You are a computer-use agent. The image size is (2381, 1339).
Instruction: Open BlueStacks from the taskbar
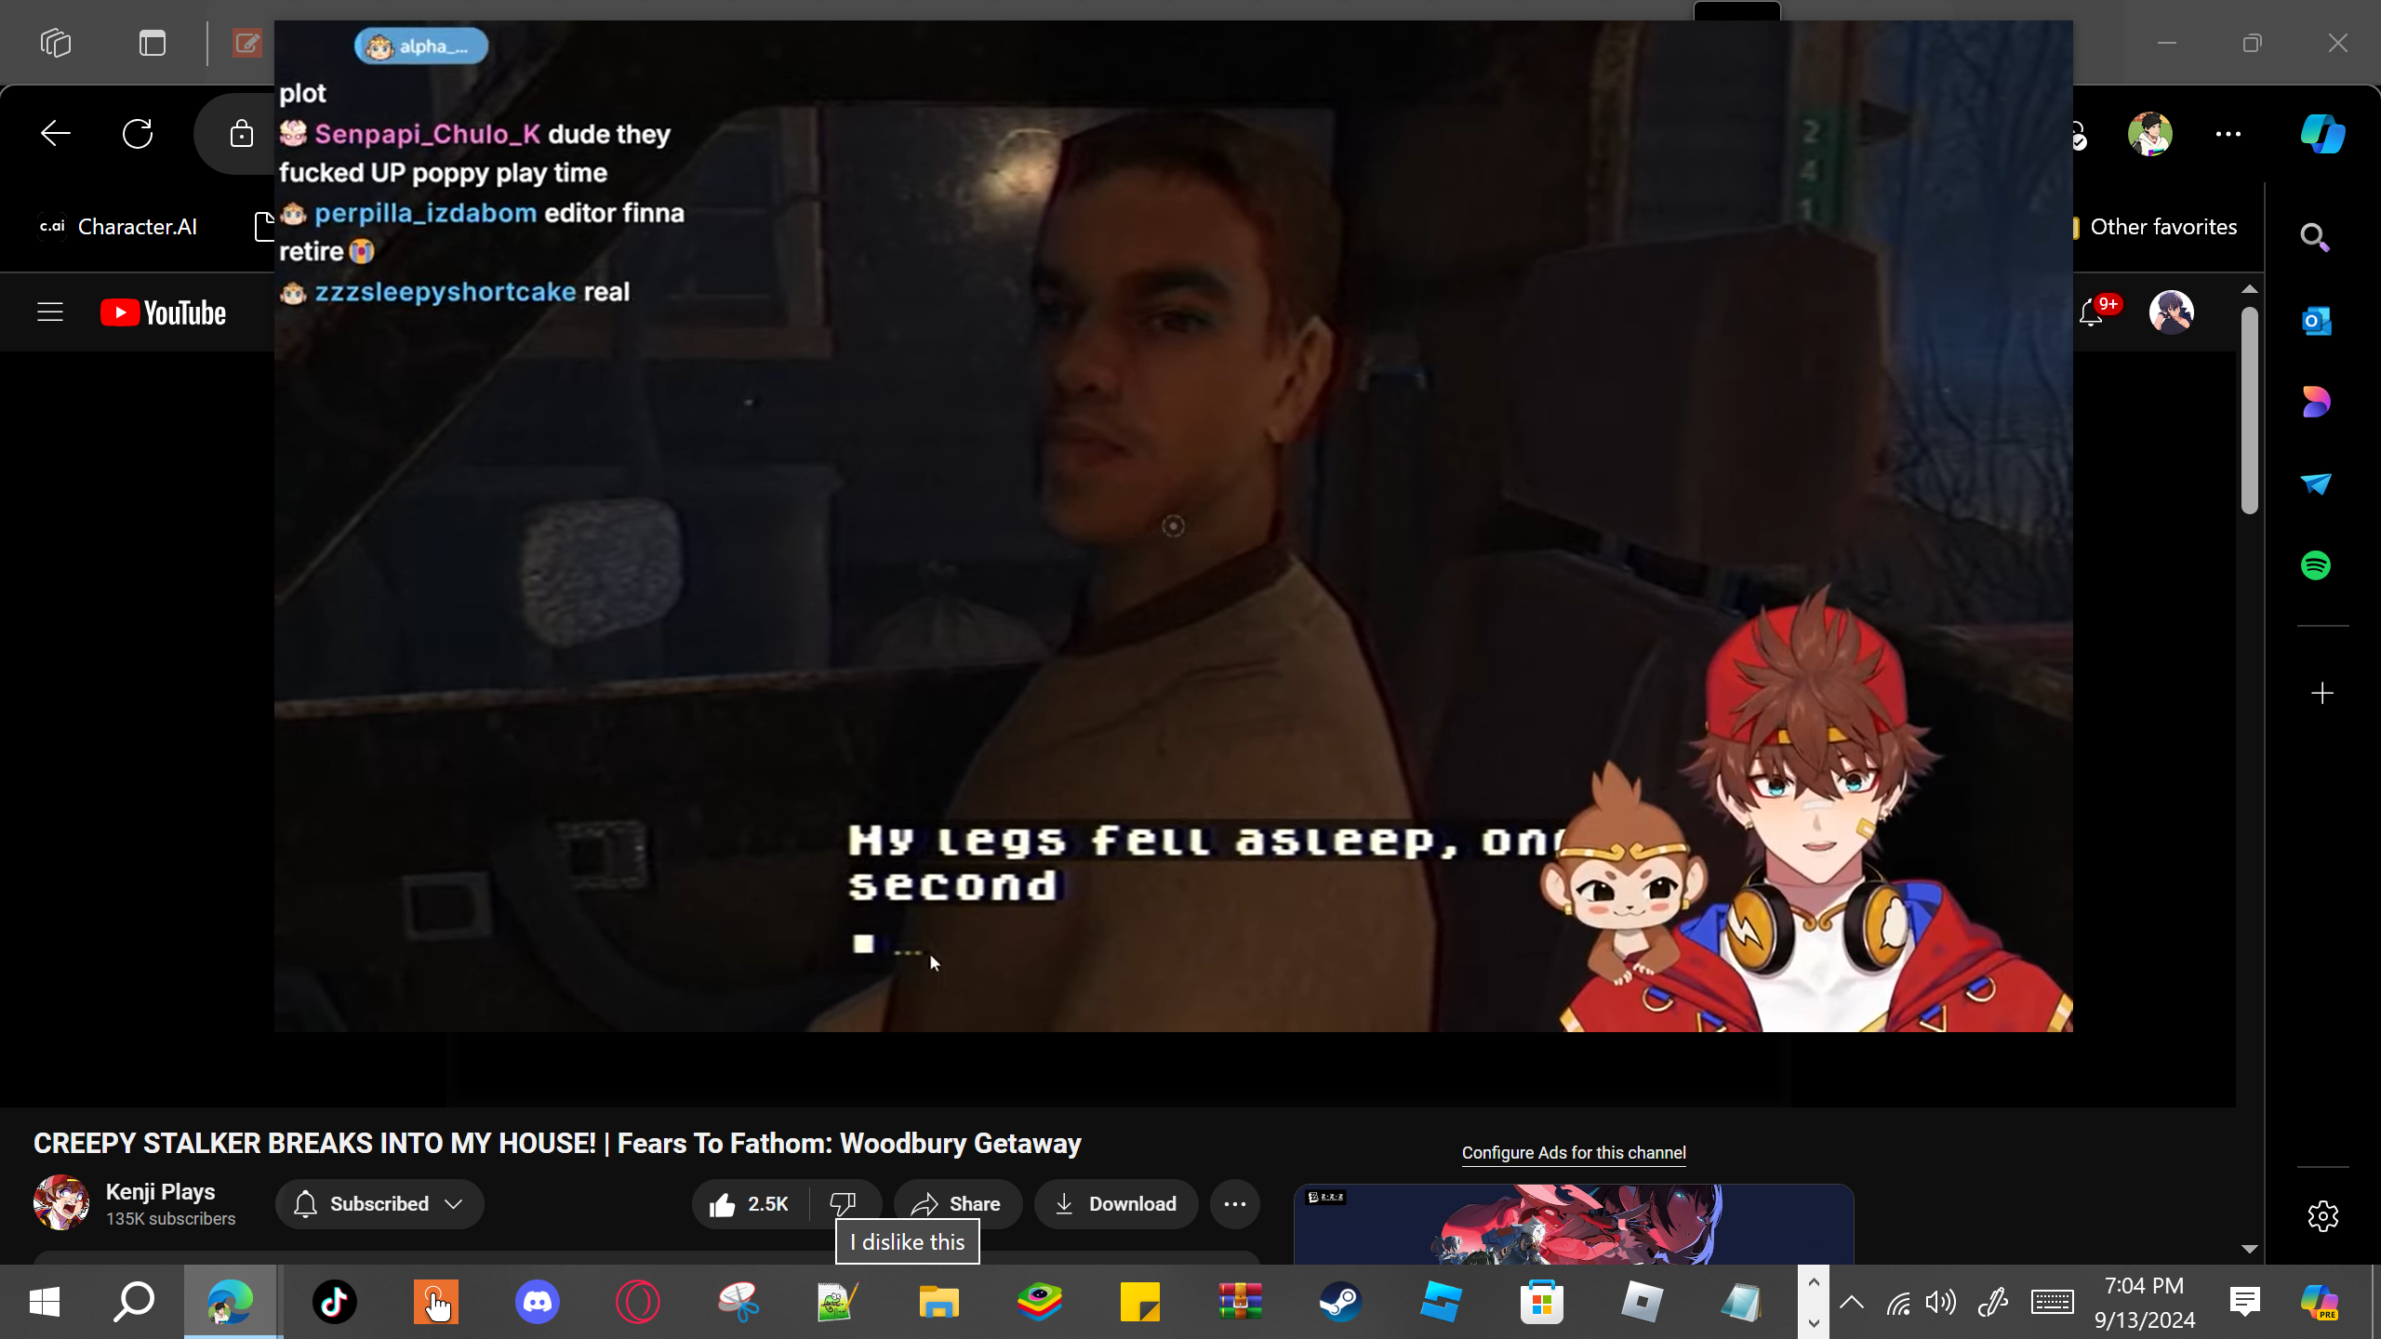pyautogui.click(x=1040, y=1301)
